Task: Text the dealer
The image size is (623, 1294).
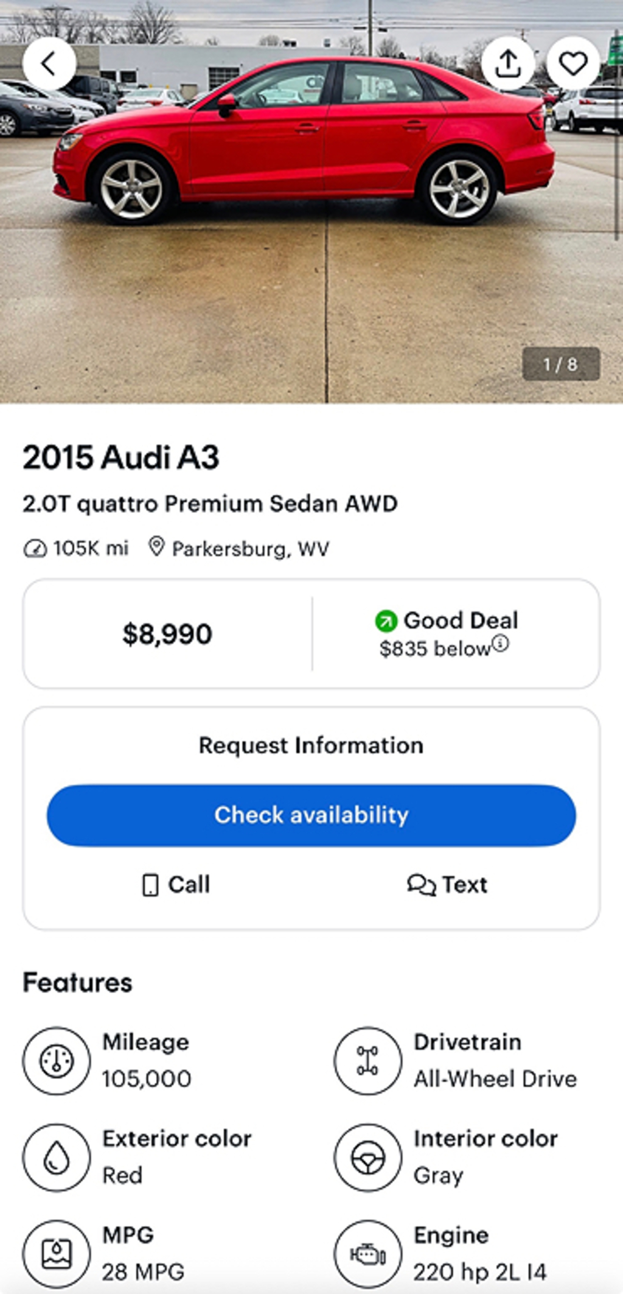Action: (447, 885)
